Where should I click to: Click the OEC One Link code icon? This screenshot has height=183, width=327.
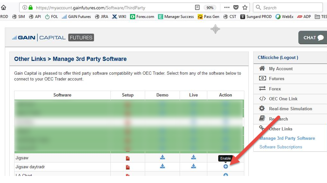coord(262,98)
